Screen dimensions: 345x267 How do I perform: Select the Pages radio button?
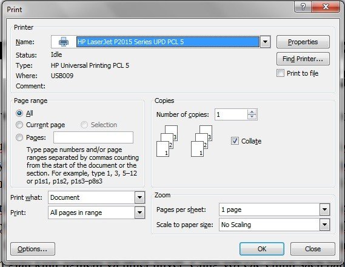tap(19, 137)
